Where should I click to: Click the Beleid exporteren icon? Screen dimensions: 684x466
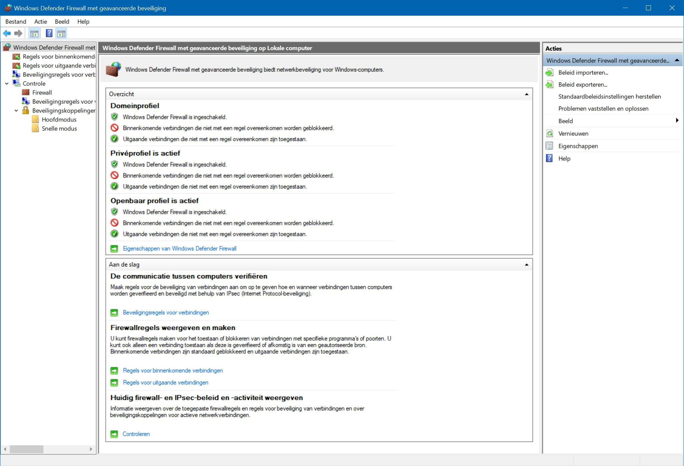pyautogui.click(x=550, y=85)
